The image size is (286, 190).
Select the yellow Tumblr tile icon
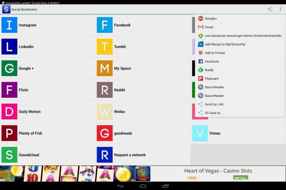(104, 47)
